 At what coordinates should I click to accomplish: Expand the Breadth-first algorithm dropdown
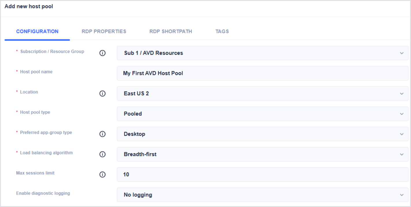[262, 154]
